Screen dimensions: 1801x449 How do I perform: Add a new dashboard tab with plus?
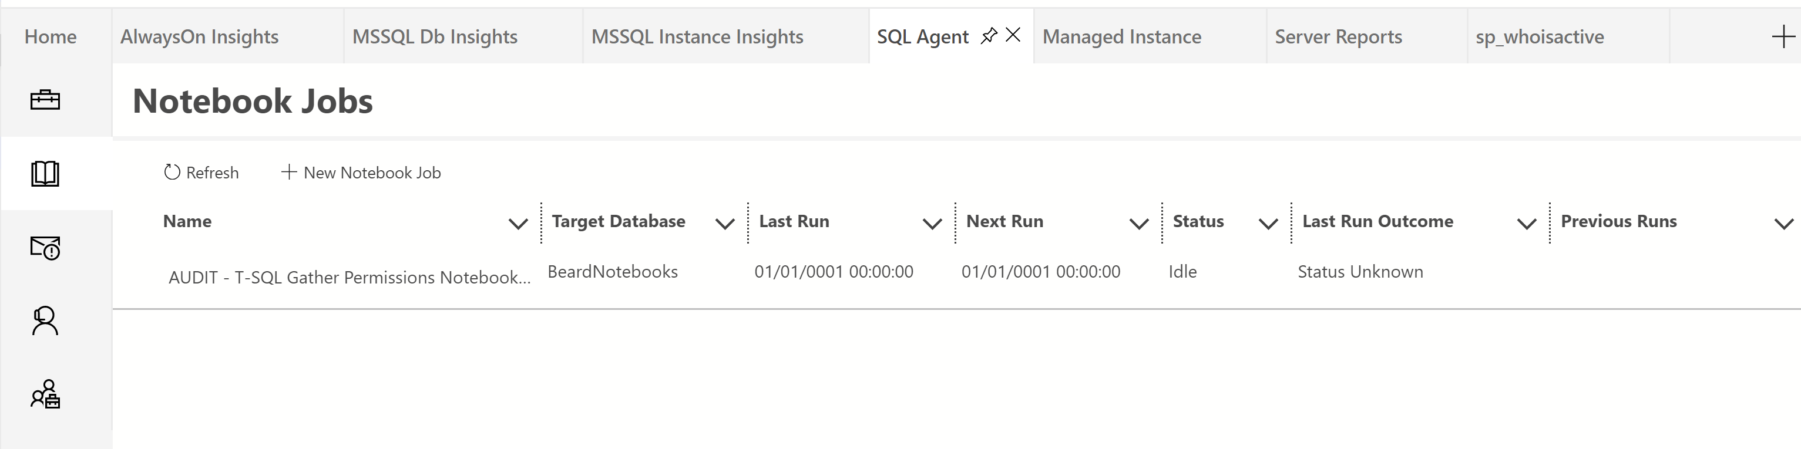[1783, 36]
